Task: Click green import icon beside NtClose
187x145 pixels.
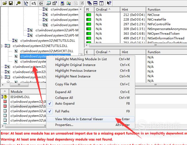Action: (89, 15)
